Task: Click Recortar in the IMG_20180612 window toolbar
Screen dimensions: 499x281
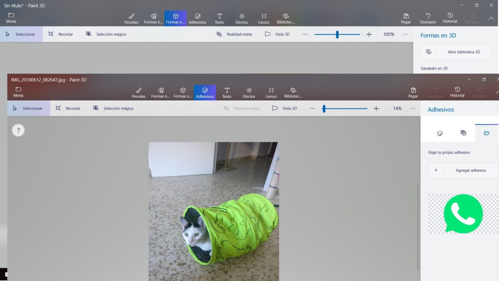Action: (68, 108)
